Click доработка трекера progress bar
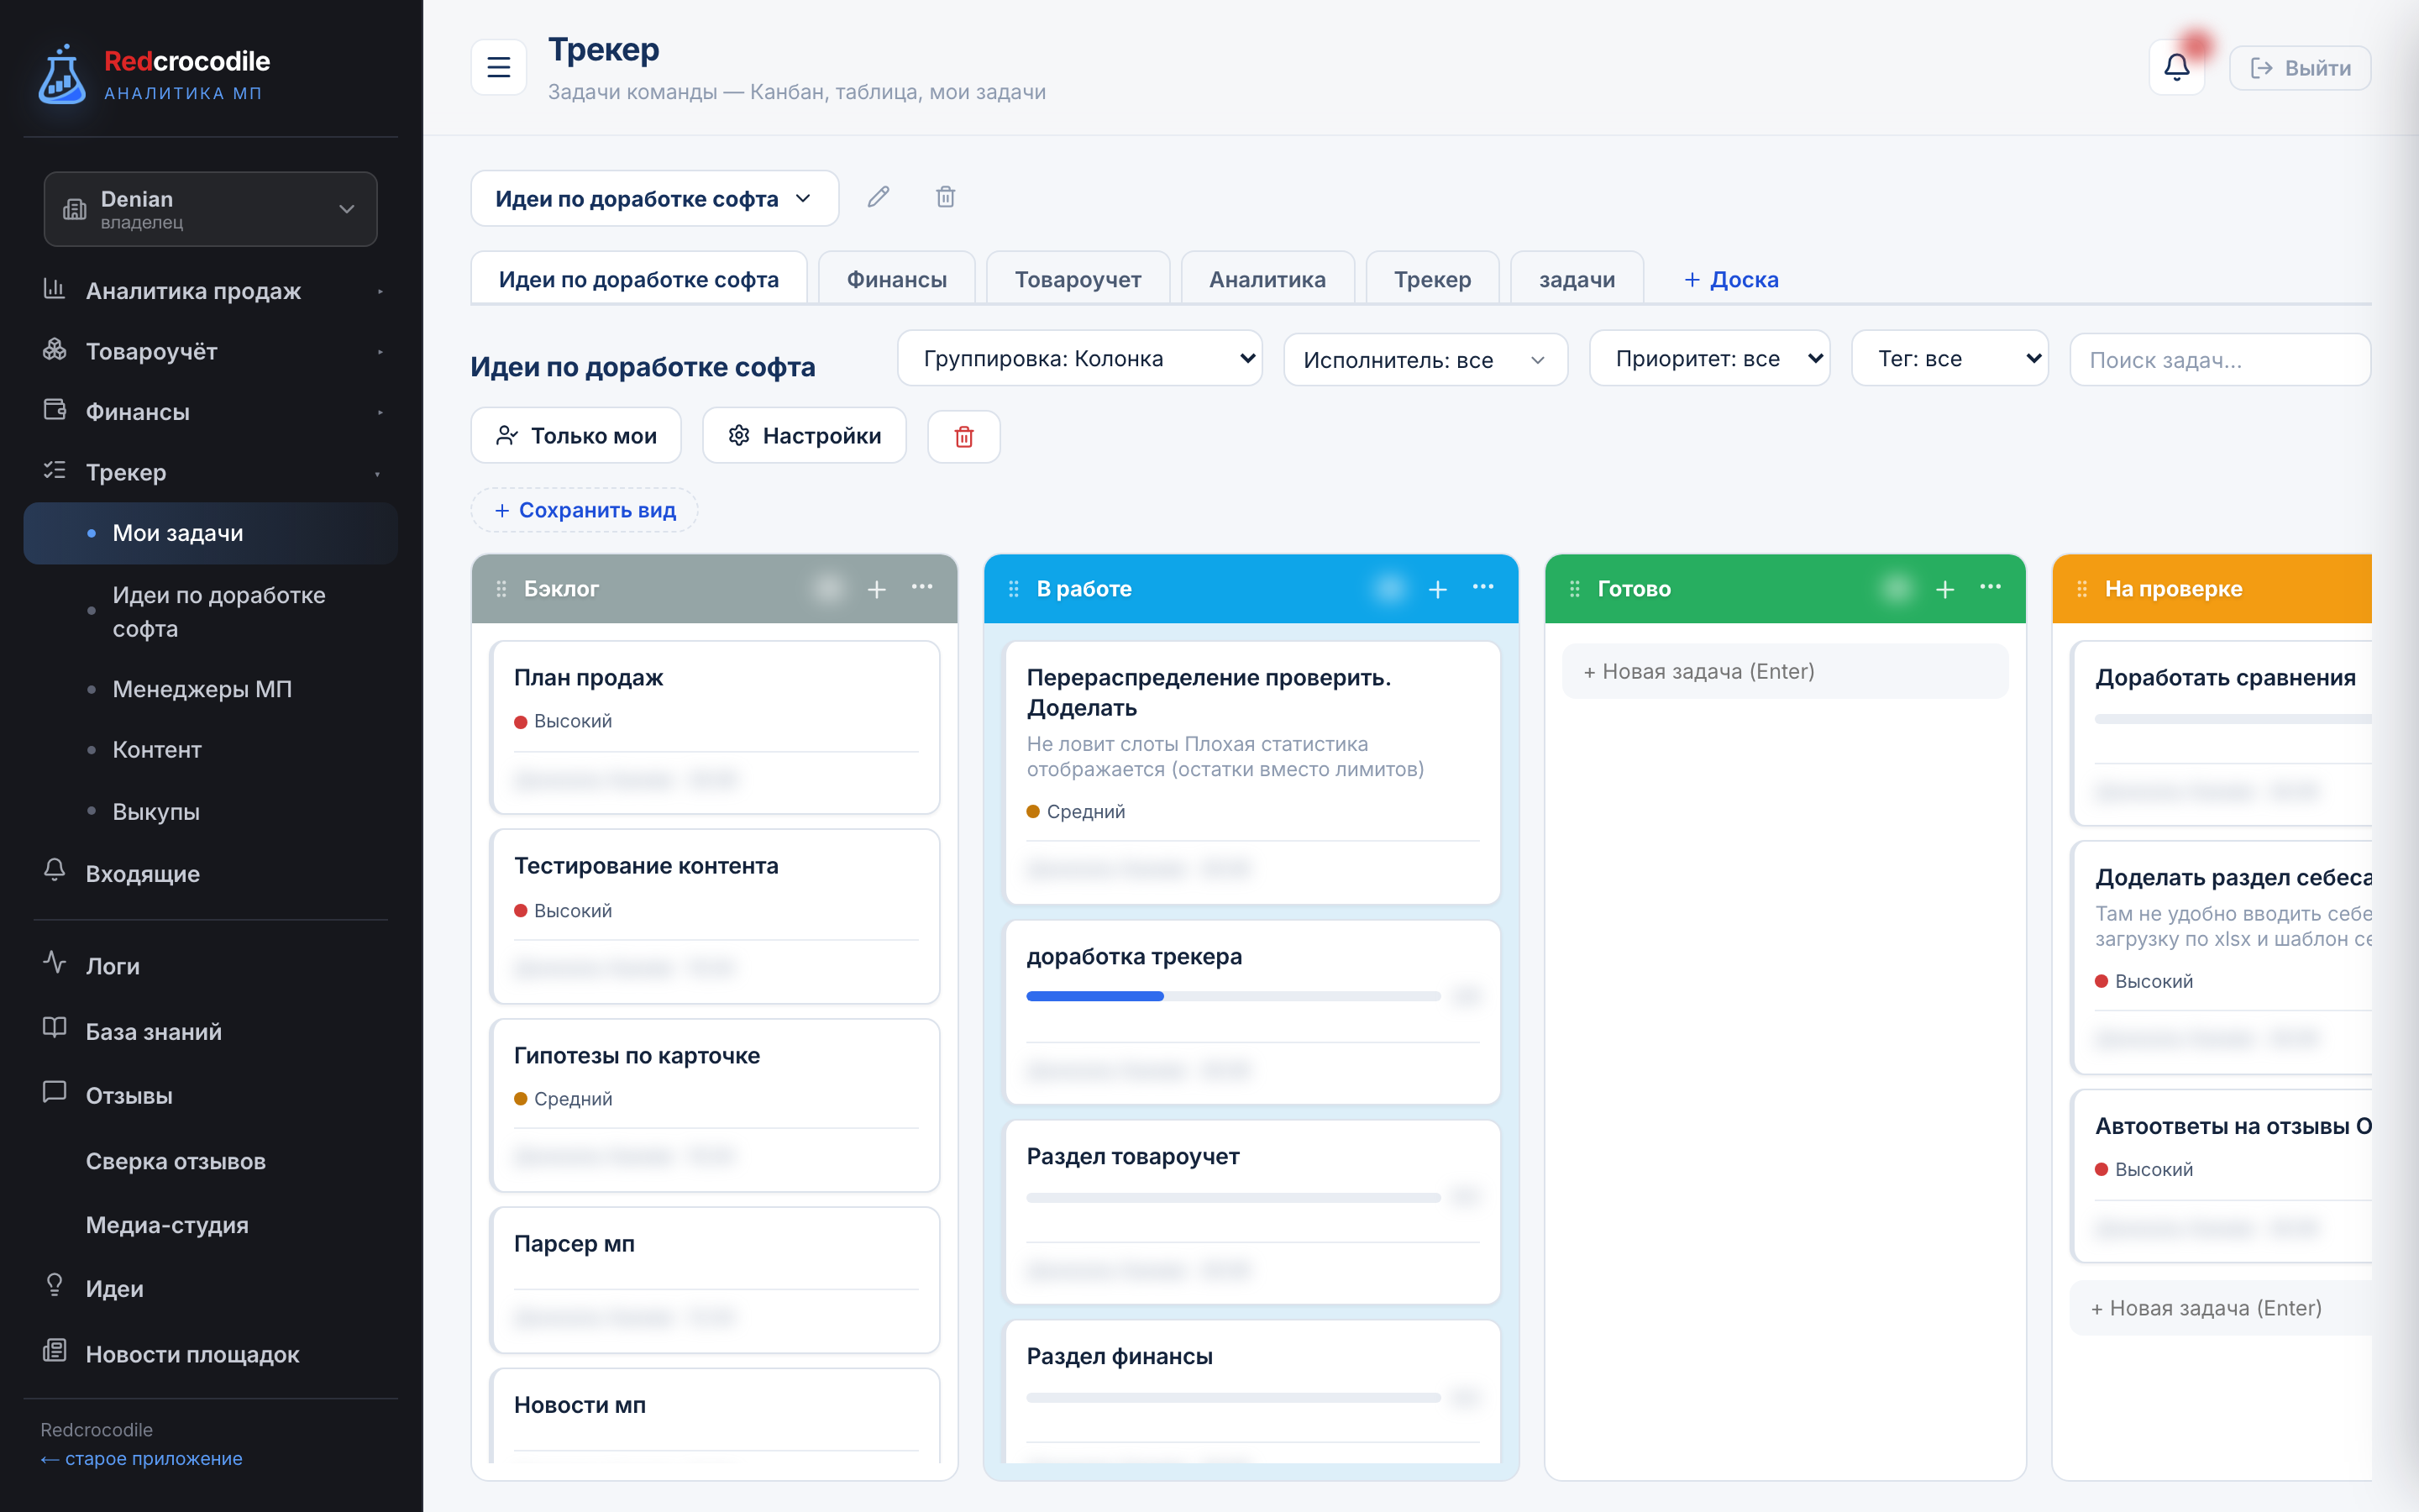The width and height of the screenshot is (2419, 1512). 1232,996
